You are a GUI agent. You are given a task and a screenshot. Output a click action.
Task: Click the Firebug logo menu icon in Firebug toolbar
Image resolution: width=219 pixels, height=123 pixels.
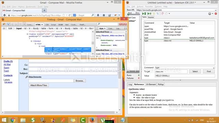tap(4, 24)
